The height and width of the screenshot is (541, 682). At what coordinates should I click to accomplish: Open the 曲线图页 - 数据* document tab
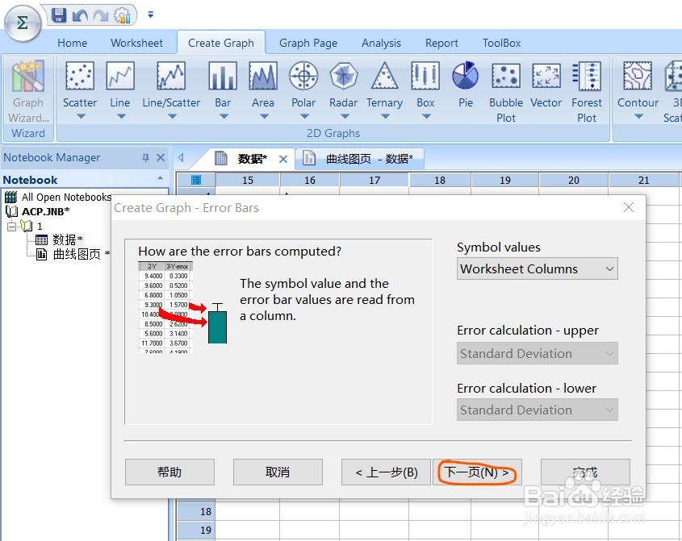tap(360, 159)
